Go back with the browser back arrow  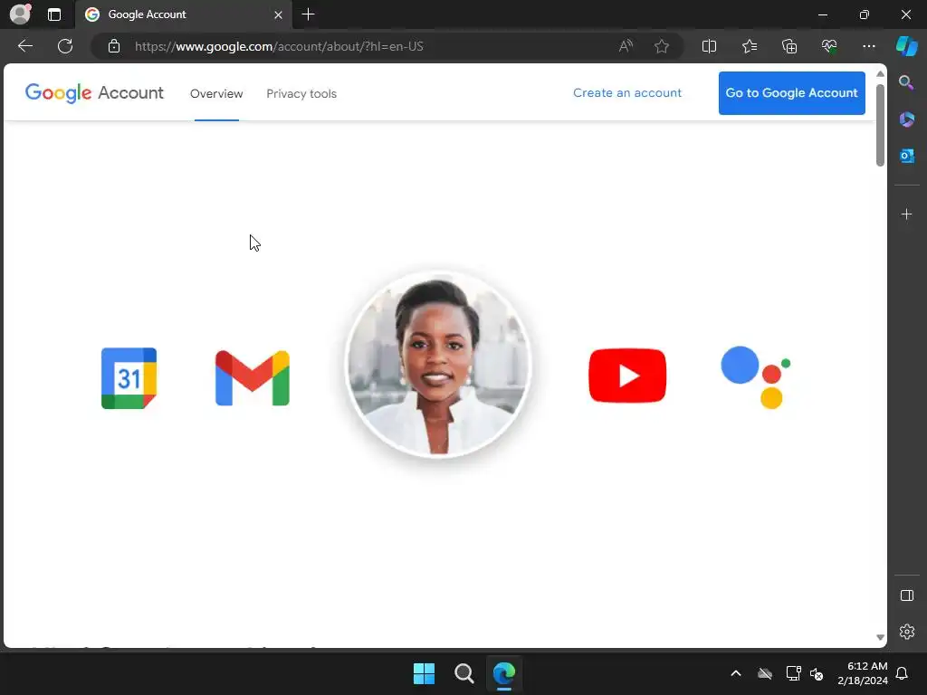[25, 46]
